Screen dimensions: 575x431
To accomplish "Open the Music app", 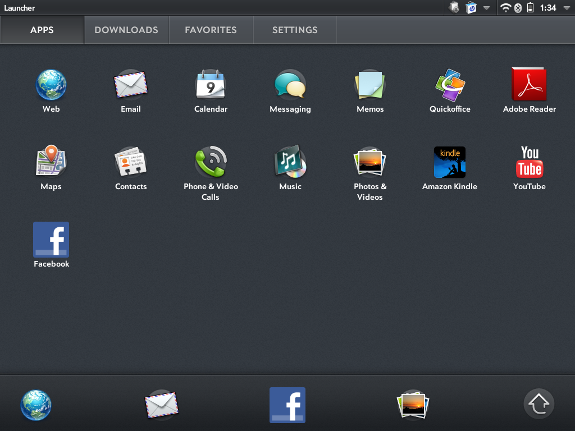I will pos(290,161).
